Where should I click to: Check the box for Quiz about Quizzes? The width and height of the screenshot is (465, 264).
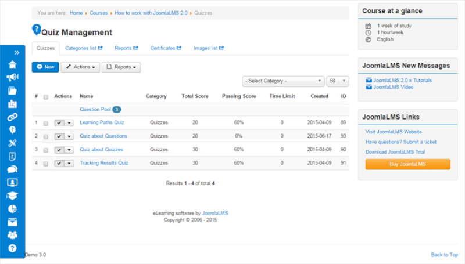[46, 150]
